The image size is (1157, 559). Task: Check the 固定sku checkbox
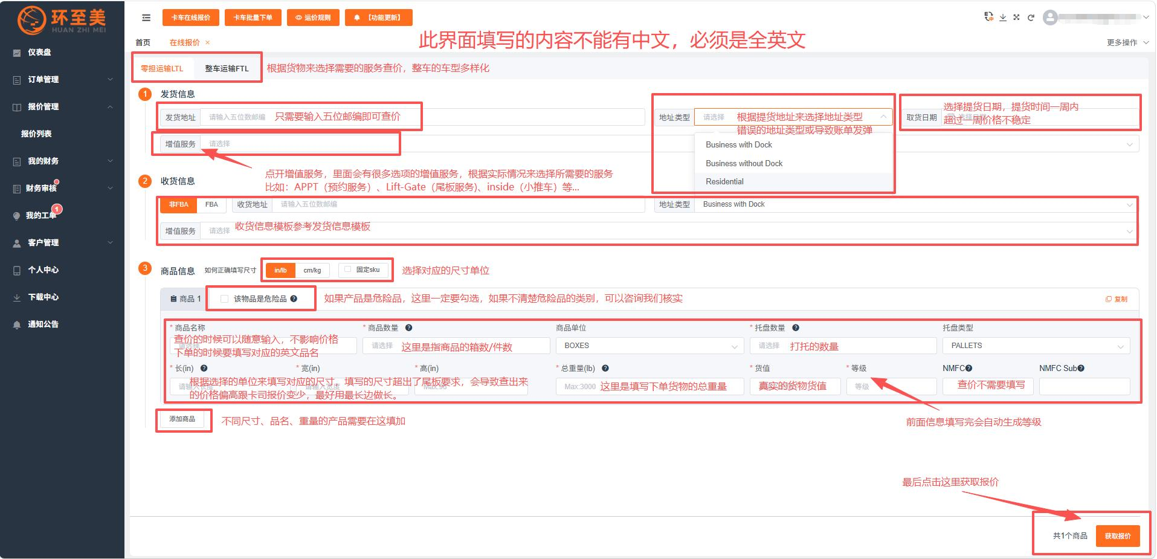click(347, 270)
